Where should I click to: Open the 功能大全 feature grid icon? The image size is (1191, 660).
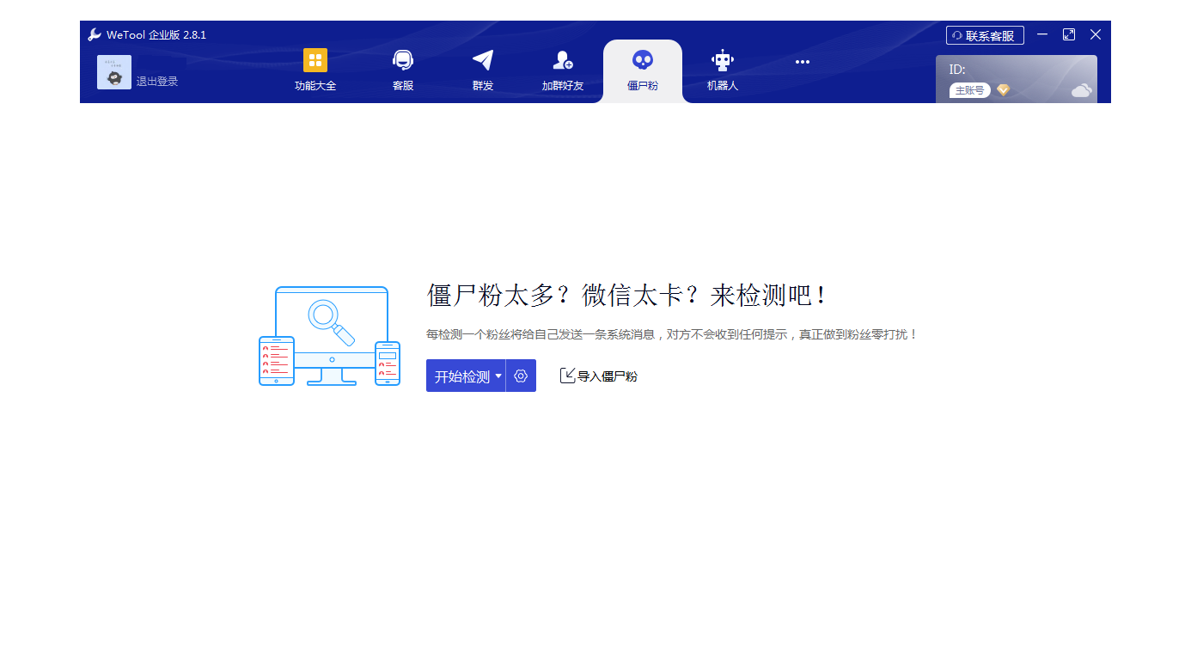pos(315,60)
